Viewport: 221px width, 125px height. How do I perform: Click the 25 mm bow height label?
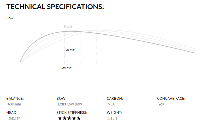pyautogui.click(x=70, y=49)
